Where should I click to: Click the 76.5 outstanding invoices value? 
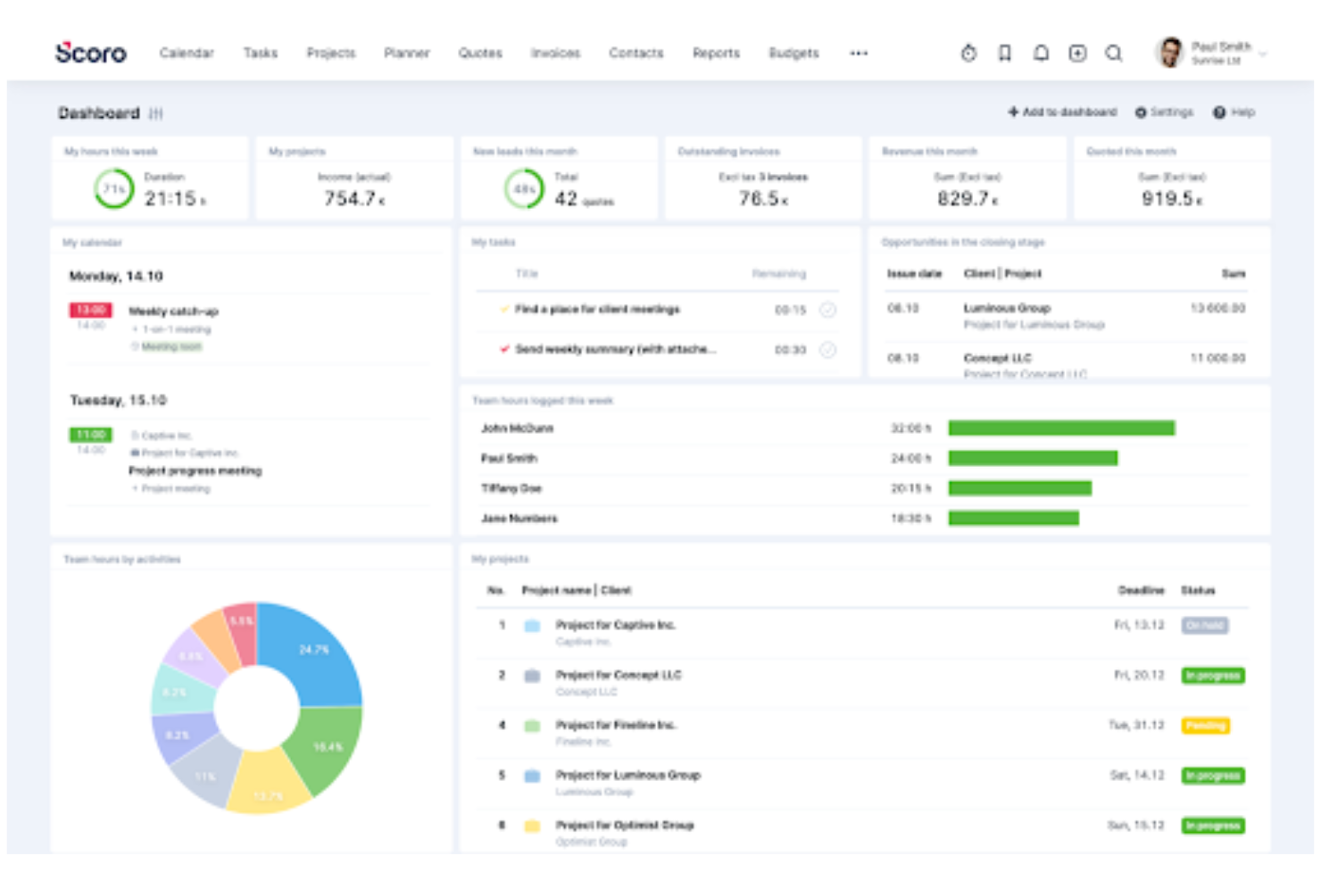763,199
